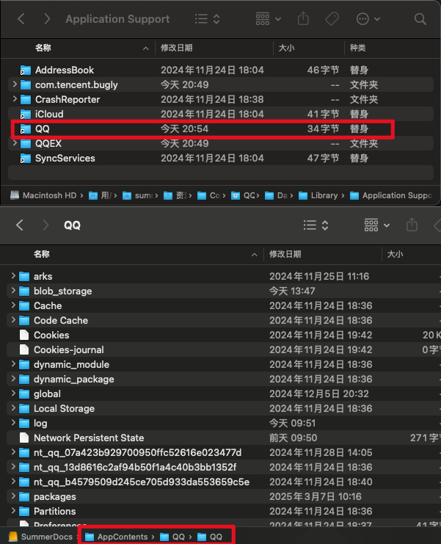This screenshot has width=441, height=544.
Task: Go back in the QQ window
Action: (21, 225)
